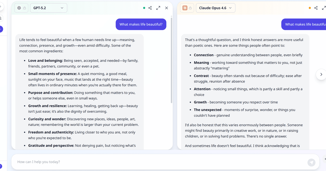Click the GPT-5.2 panel vertical scrollbar
Viewport: 326px width, 171px height.
[171, 60]
